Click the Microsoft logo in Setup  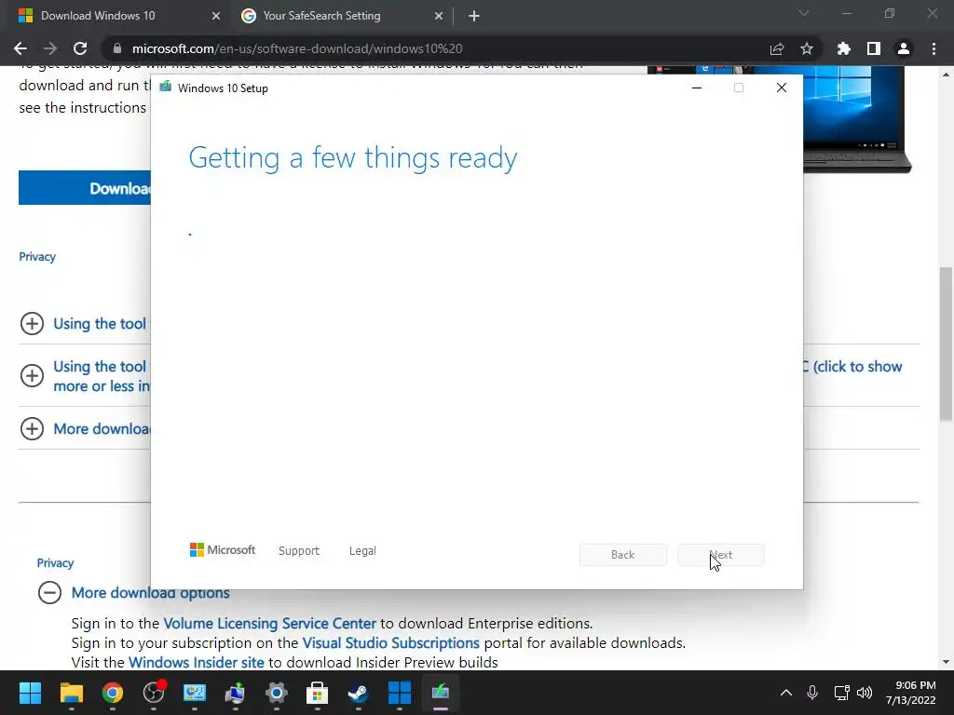pyautogui.click(x=223, y=549)
